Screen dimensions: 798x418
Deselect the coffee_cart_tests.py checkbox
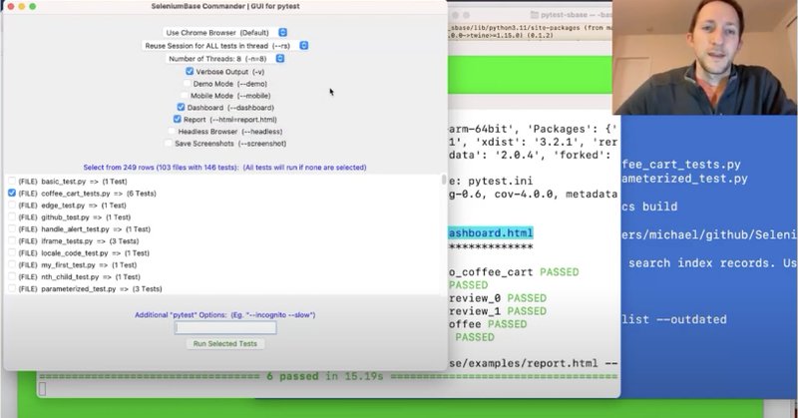(12, 194)
